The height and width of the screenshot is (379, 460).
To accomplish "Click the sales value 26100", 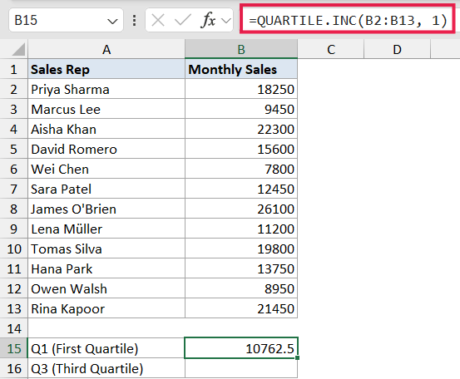I will 241,209.
